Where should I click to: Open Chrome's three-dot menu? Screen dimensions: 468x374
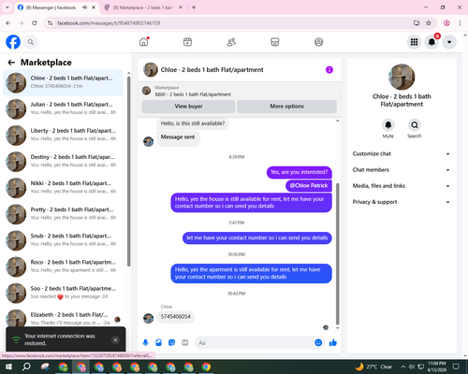tap(460, 23)
